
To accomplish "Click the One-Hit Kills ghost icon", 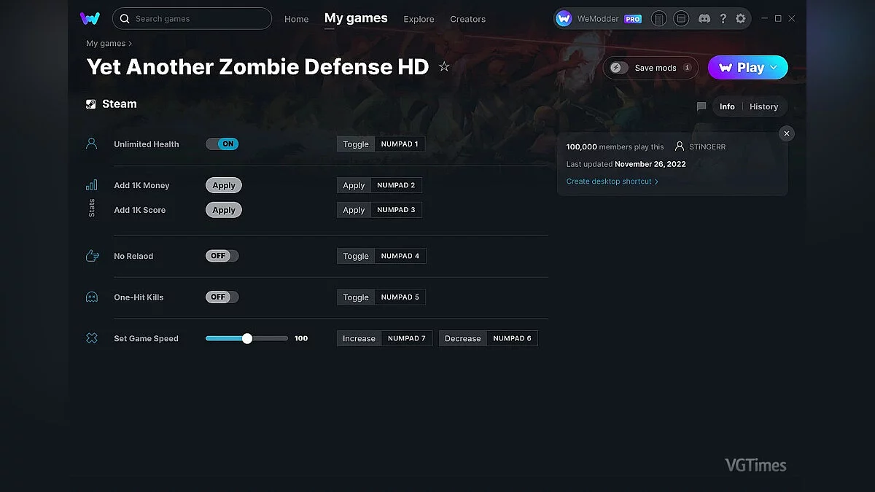I will click(x=92, y=297).
